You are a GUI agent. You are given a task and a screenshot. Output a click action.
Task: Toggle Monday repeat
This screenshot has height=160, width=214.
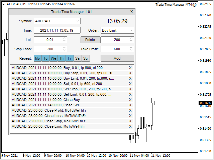[37, 58]
